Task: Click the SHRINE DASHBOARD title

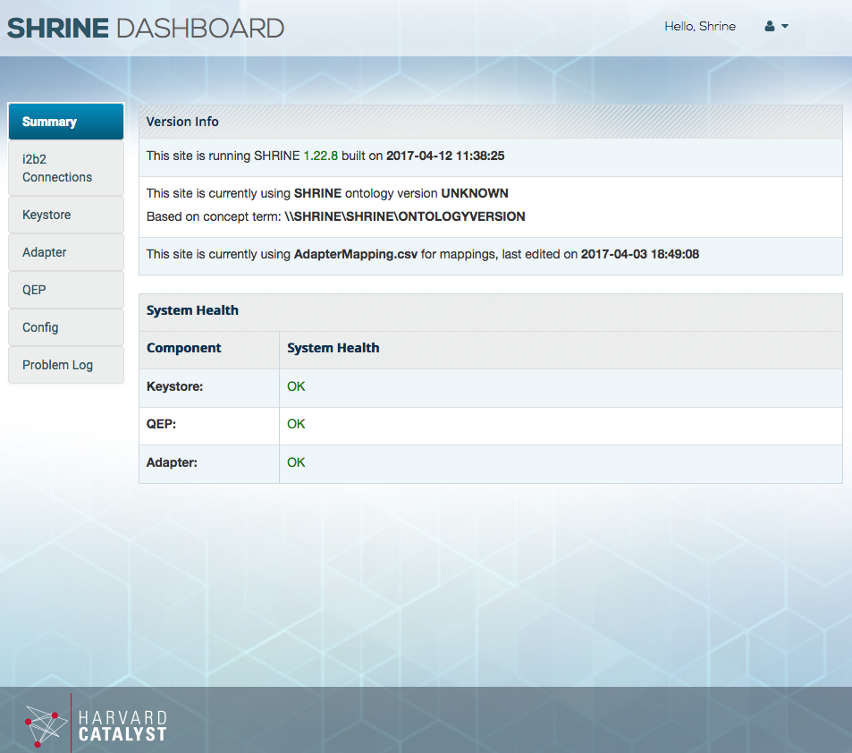Action: pos(146,29)
